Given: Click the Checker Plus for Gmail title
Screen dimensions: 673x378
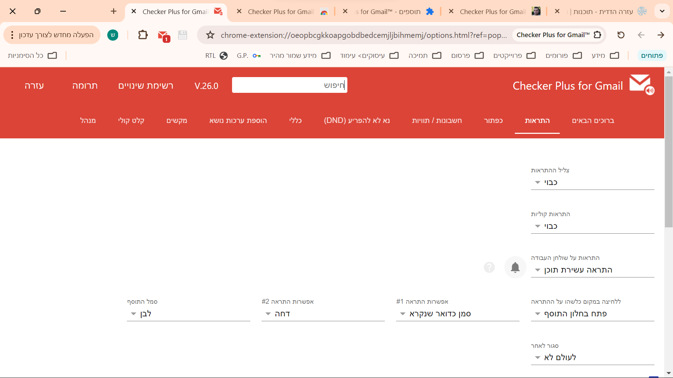Looking at the screenshot, I should [568, 86].
